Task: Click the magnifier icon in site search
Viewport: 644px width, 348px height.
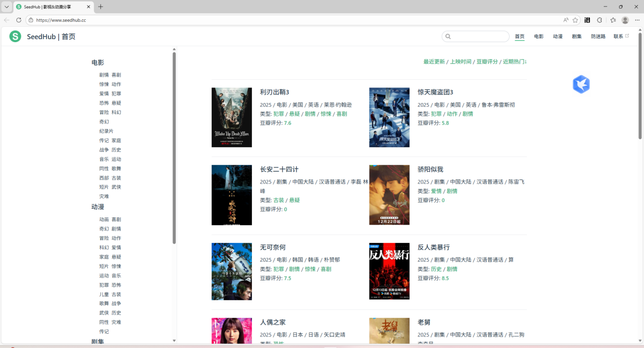Action: point(448,36)
